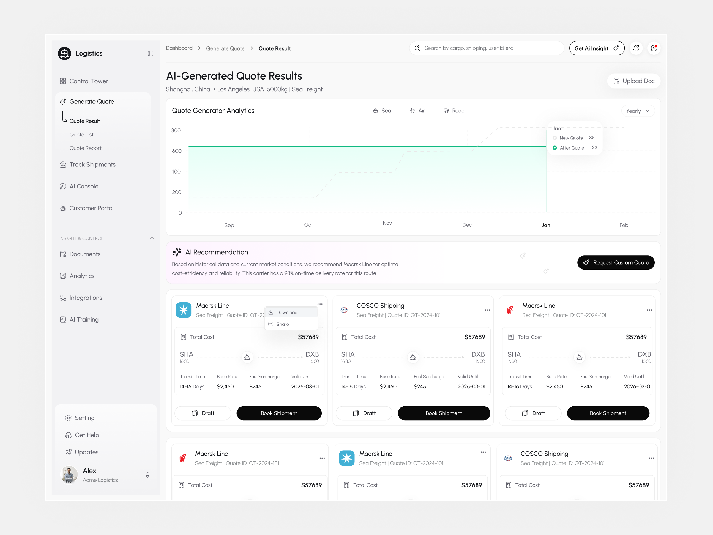The height and width of the screenshot is (535, 713).
Task: Toggle the sidebar collapse icon beside Logistics
Action: click(x=150, y=53)
